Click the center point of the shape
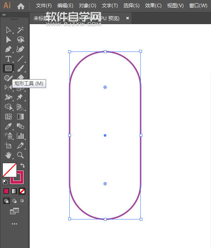This screenshot has height=248, width=211. [x=105, y=135]
